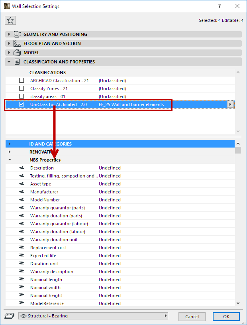Viewport: 247px width, 325px height.
Task: Click the link icon beside ModelNumber
Action: (x=22, y=200)
